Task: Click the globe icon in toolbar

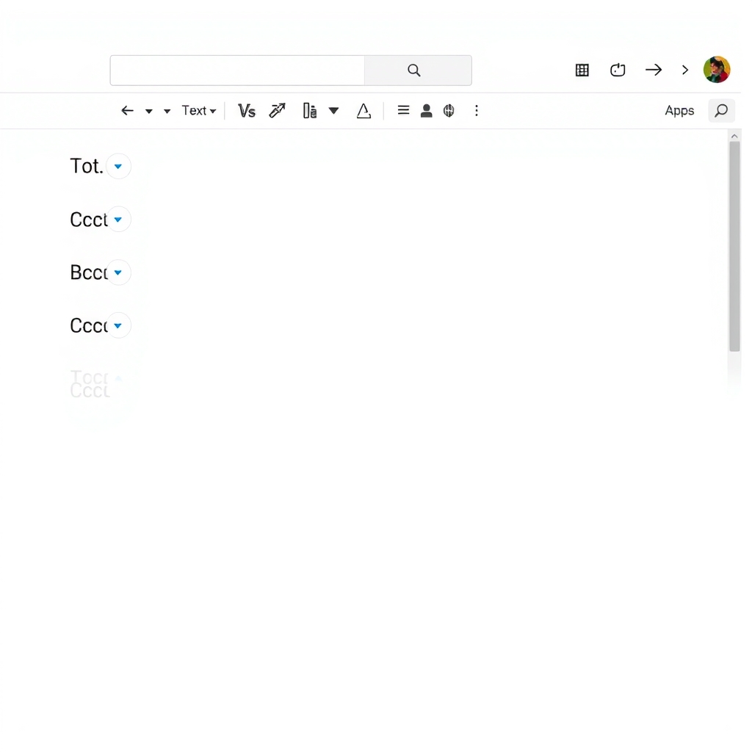Action: (449, 111)
